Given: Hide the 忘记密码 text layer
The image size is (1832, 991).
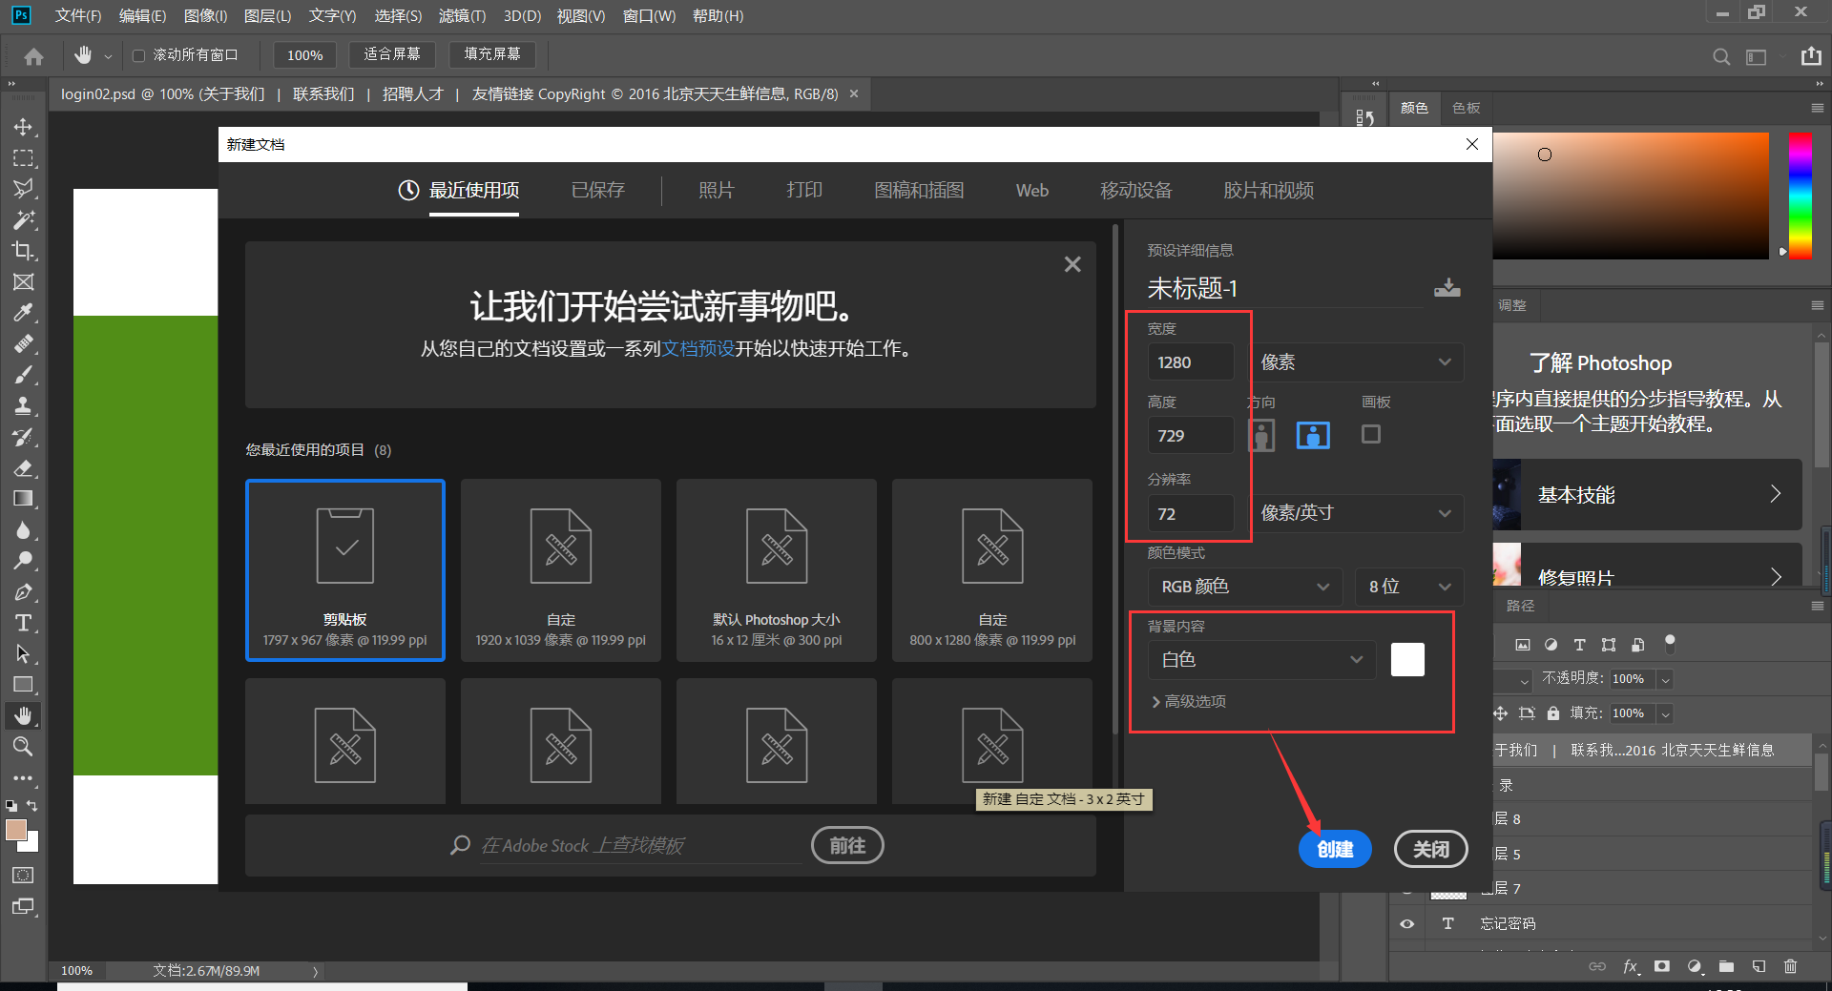Looking at the screenshot, I should coord(1407,923).
